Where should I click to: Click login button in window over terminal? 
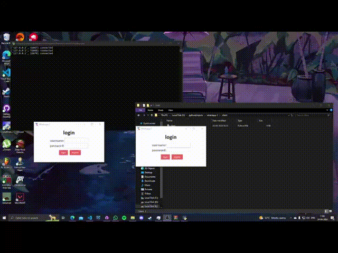click(x=63, y=152)
